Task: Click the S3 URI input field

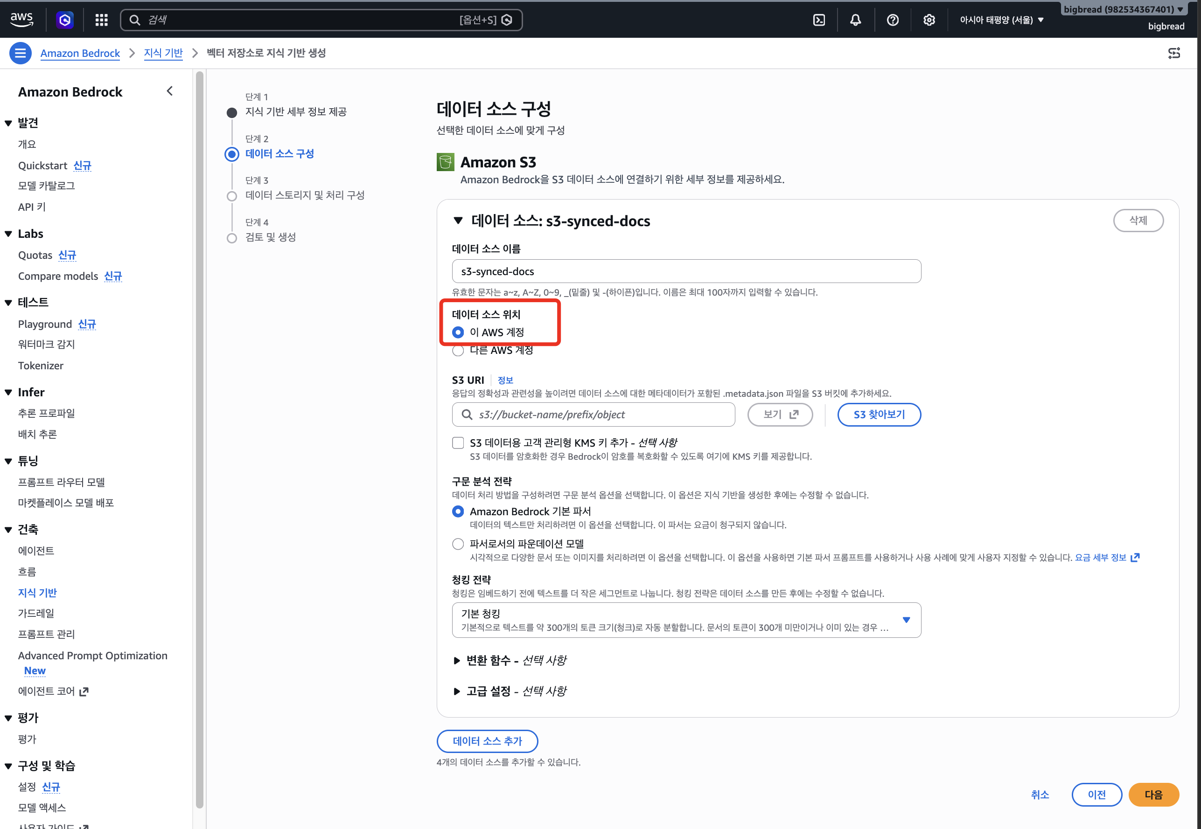Action: [x=593, y=414]
